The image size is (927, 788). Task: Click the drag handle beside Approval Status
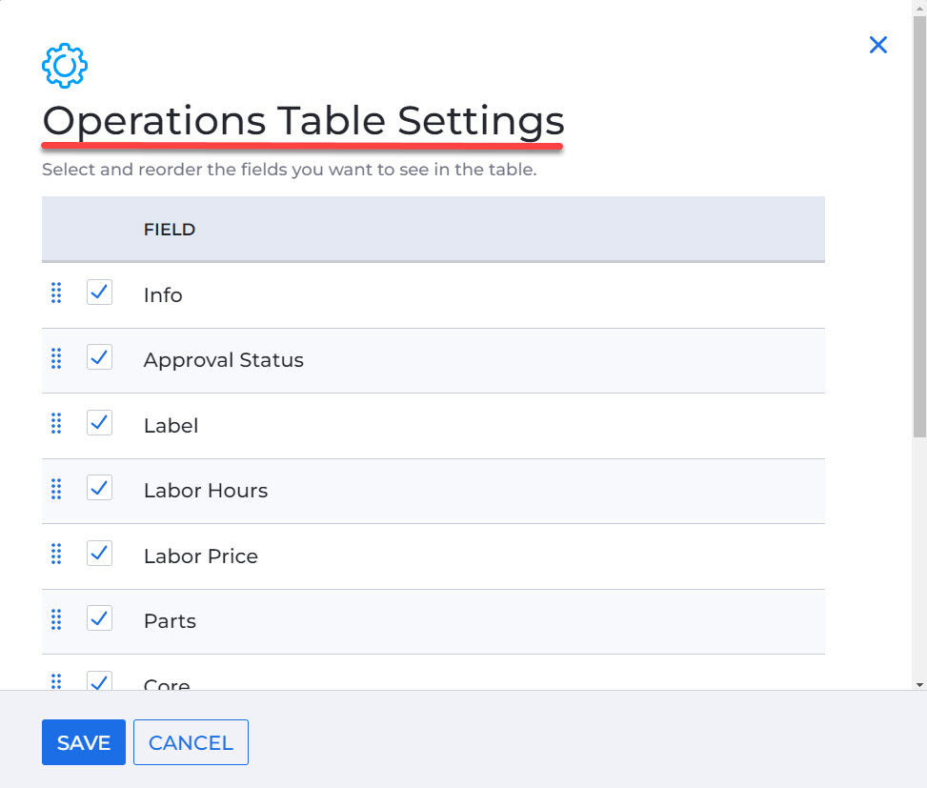(56, 358)
